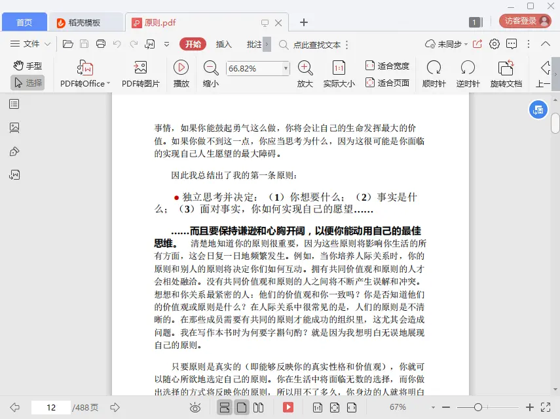560x419 pixels.
Task: Add a new tab with plus
Action: [x=303, y=22]
